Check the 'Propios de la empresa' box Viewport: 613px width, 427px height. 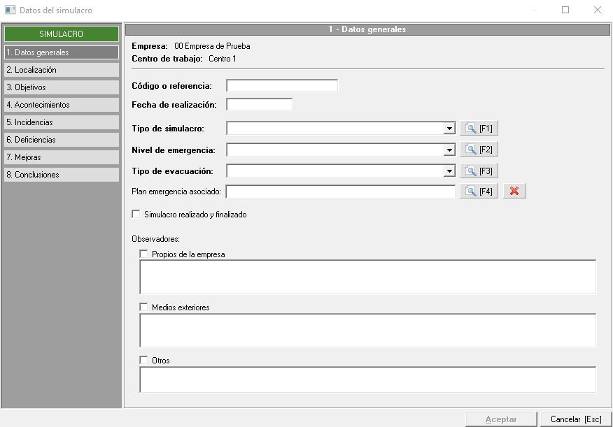click(x=144, y=254)
